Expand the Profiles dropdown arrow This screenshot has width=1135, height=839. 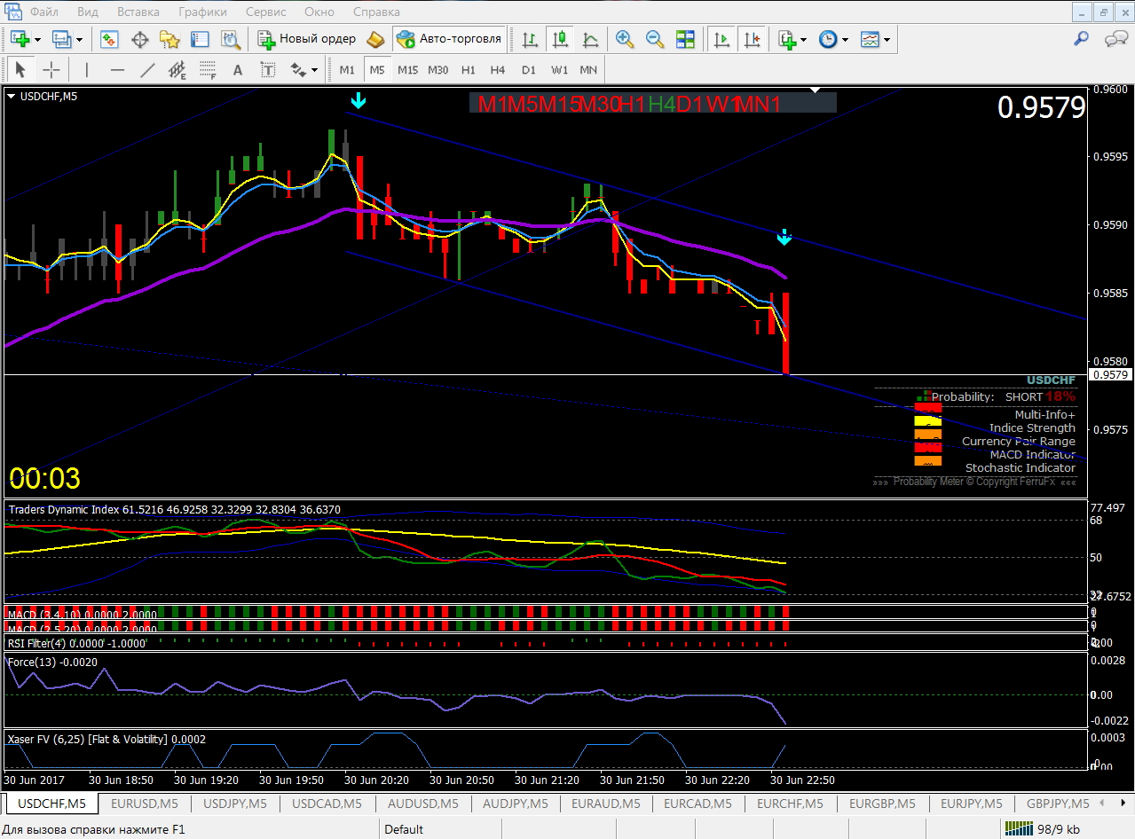79,40
